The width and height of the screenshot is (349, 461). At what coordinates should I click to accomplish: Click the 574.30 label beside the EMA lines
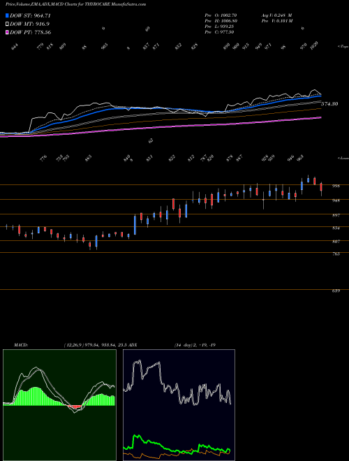coord(329,104)
